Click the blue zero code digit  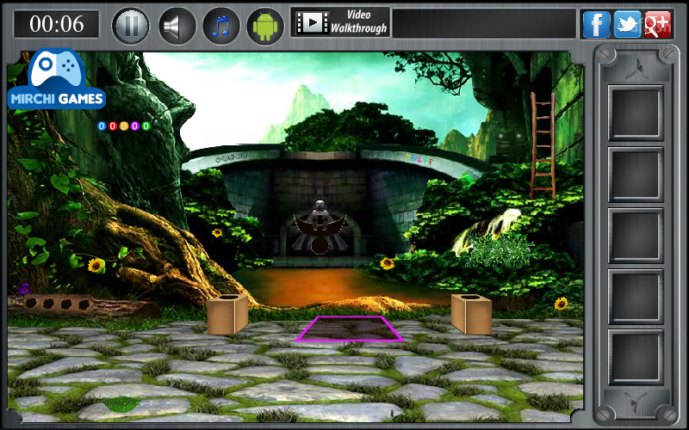pyautogui.click(x=102, y=126)
